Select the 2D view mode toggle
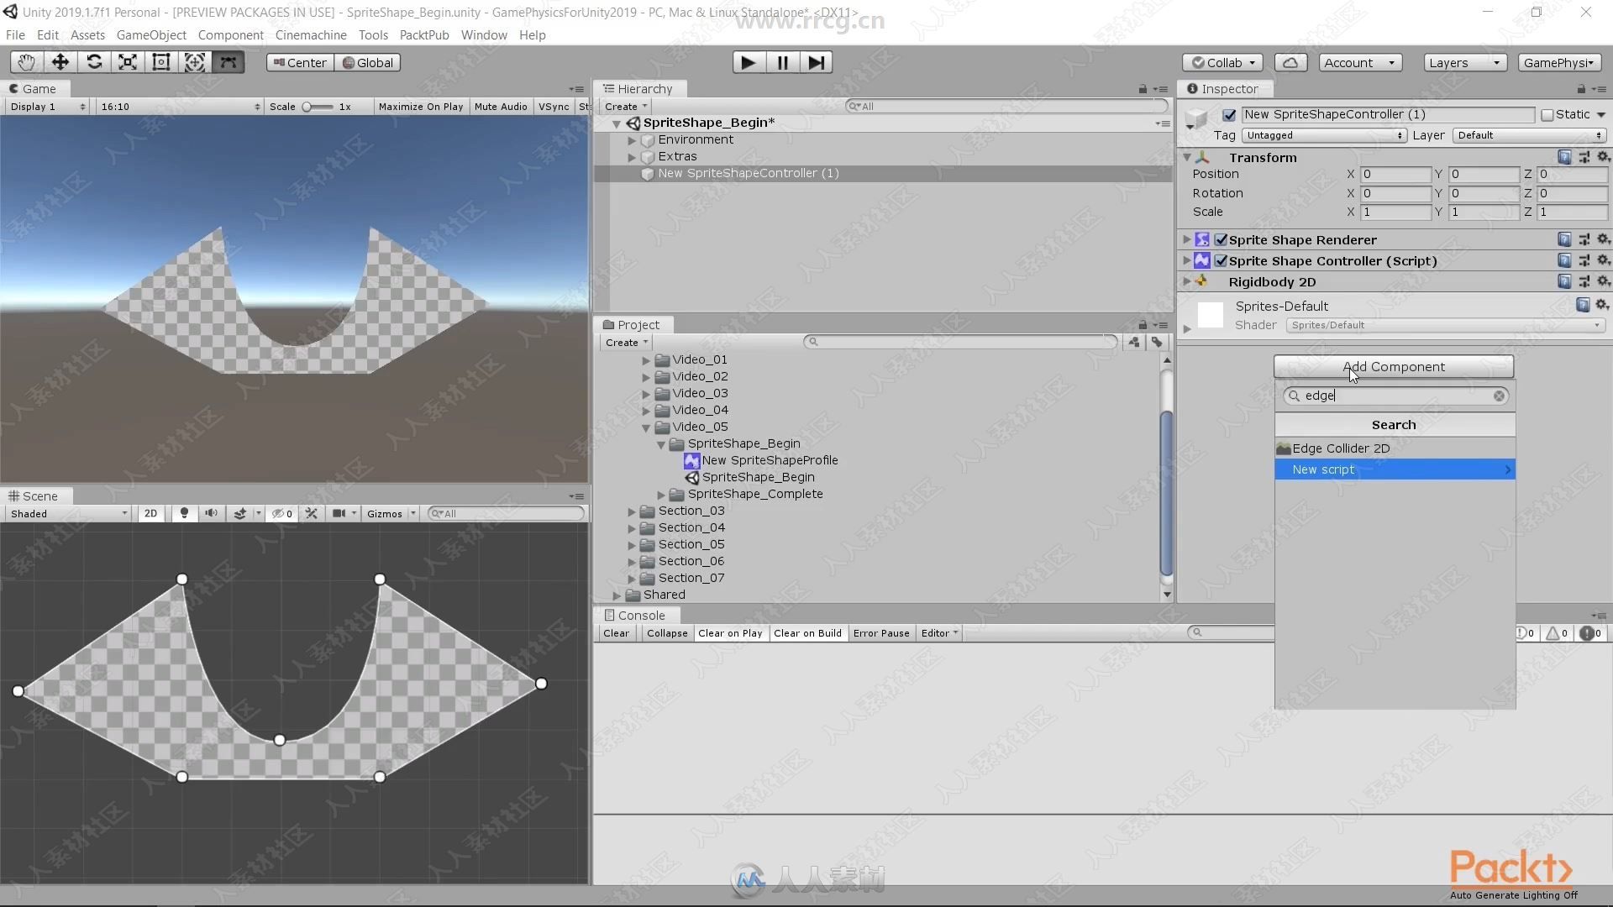Image resolution: width=1613 pixels, height=907 pixels. click(x=152, y=513)
